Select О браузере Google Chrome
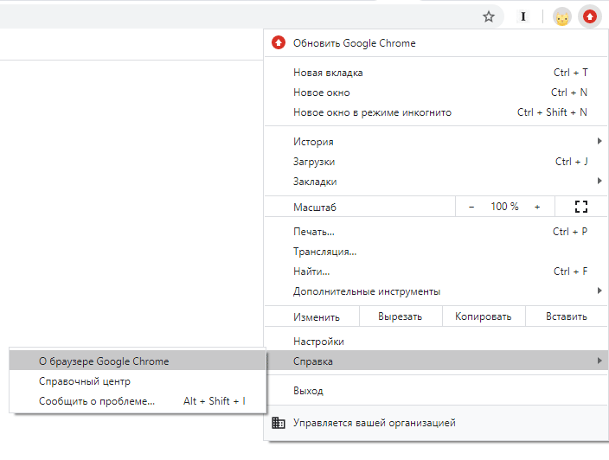Screen dimensions: 609x460 pos(138,361)
